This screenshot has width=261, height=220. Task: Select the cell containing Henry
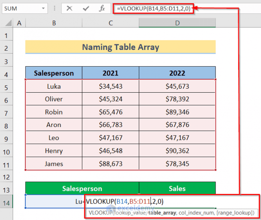coord(54,151)
